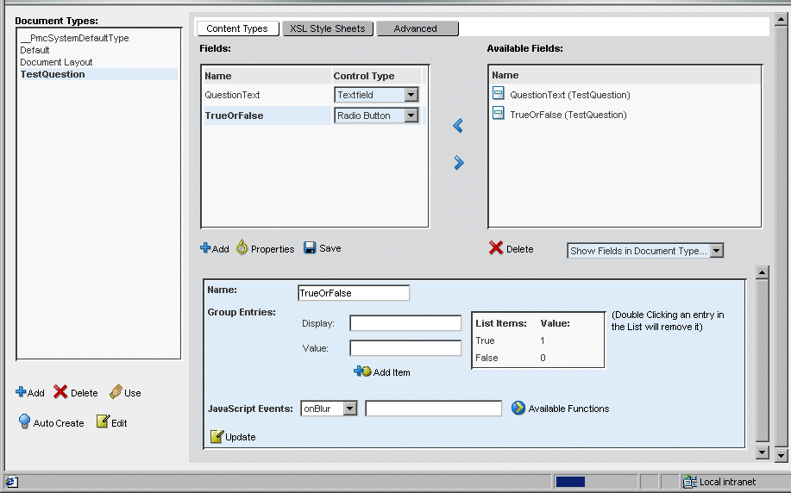The width and height of the screenshot is (791, 493).
Task: Open field Properties below the Fields list
Action: (242, 248)
